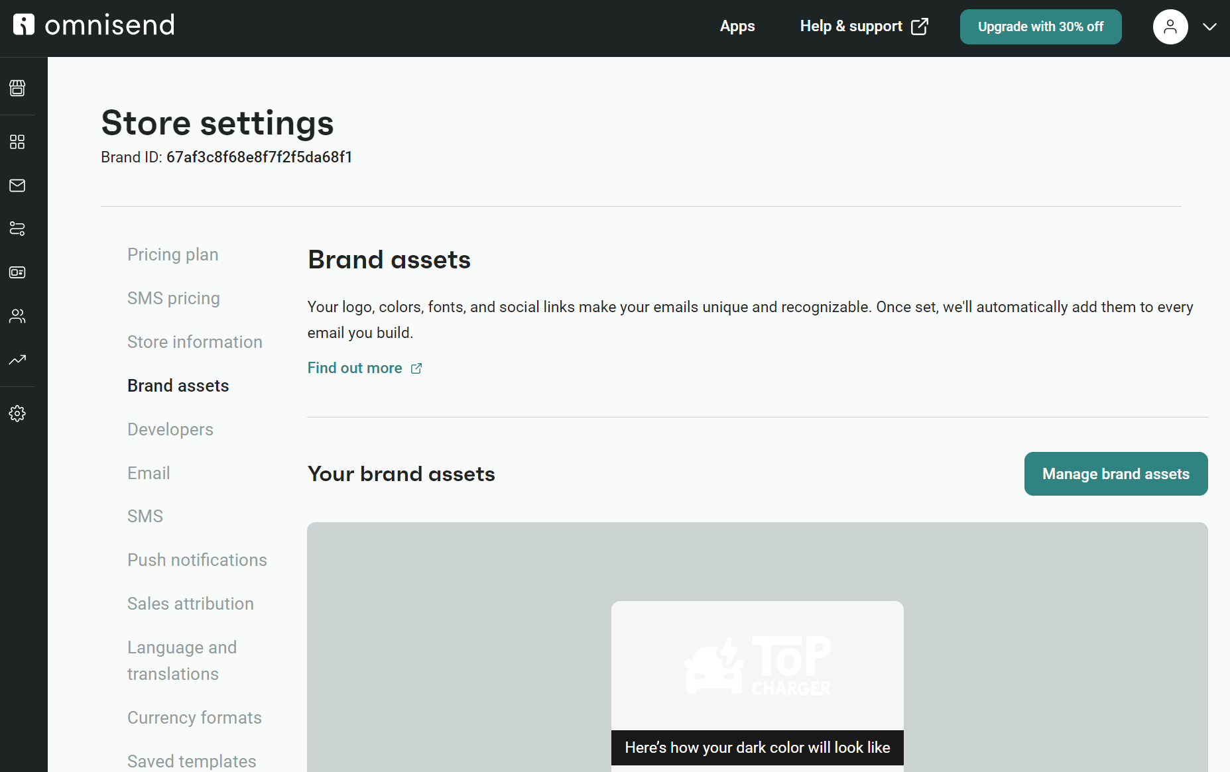The height and width of the screenshot is (772, 1230).
Task: Select Brand assets in settings menu
Action: tap(178, 386)
